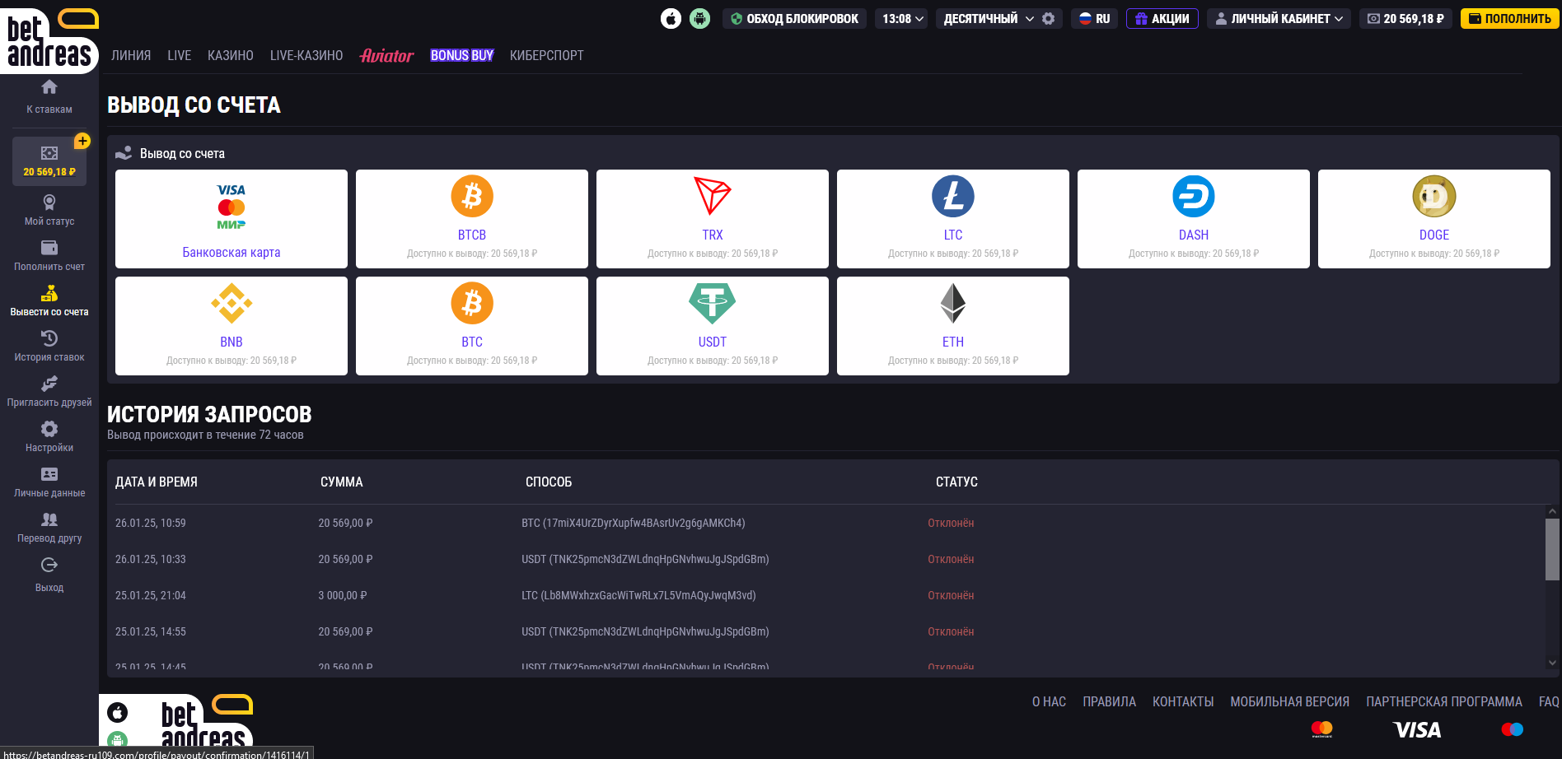The image size is (1562, 759).
Task: Open the КИБЕРСПОРТ tab
Action: tap(547, 55)
